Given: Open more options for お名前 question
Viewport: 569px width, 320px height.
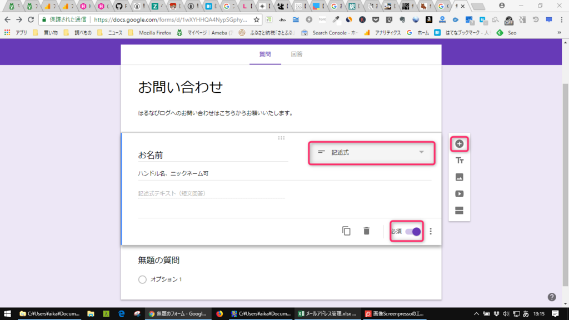Looking at the screenshot, I should pos(431,231).
